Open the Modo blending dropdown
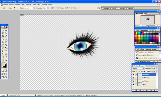This screenshot has height=97, width=161. point(30,8)
